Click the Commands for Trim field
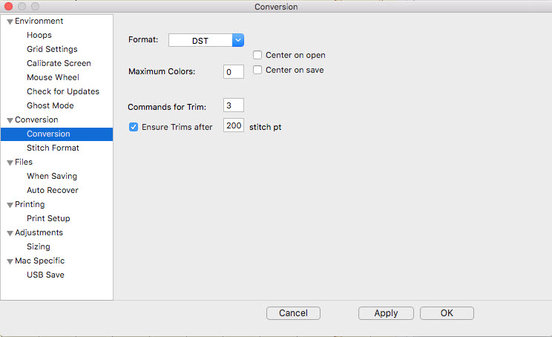 tap(233, 106)
